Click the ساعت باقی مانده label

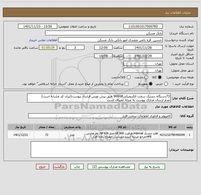(x=26, y=48)
